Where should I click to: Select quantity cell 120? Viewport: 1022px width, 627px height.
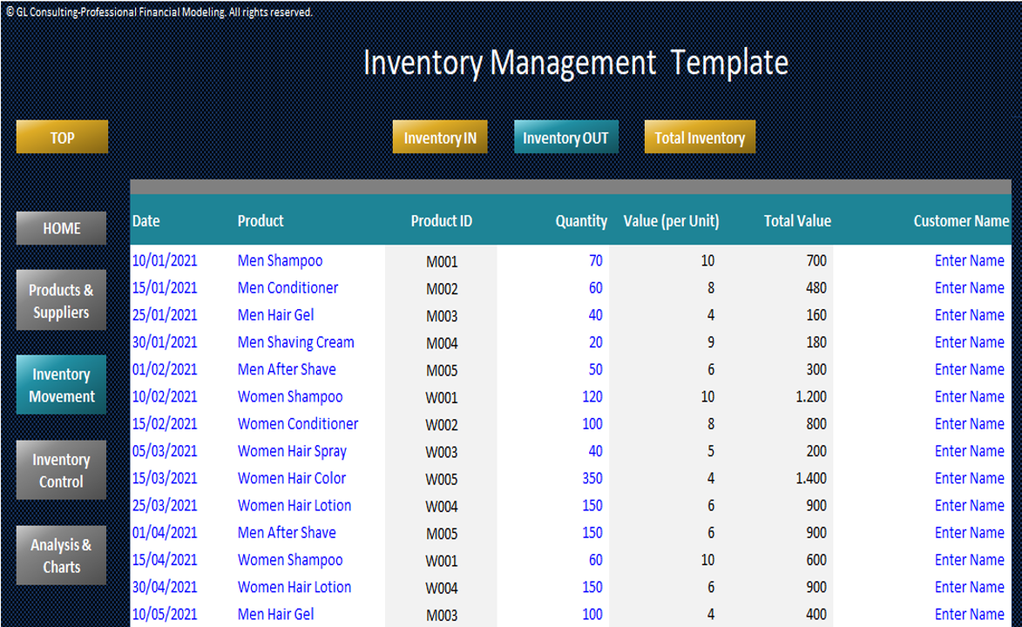(592, 397)
